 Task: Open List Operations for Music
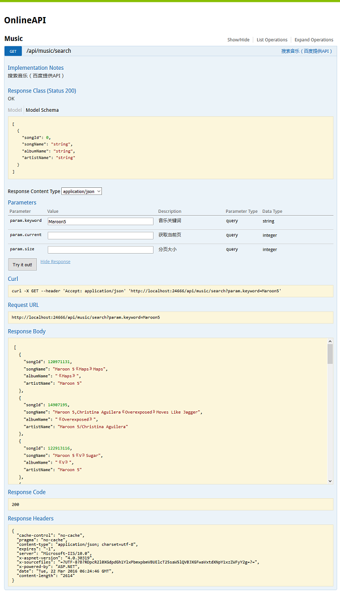tap(272, 40)
